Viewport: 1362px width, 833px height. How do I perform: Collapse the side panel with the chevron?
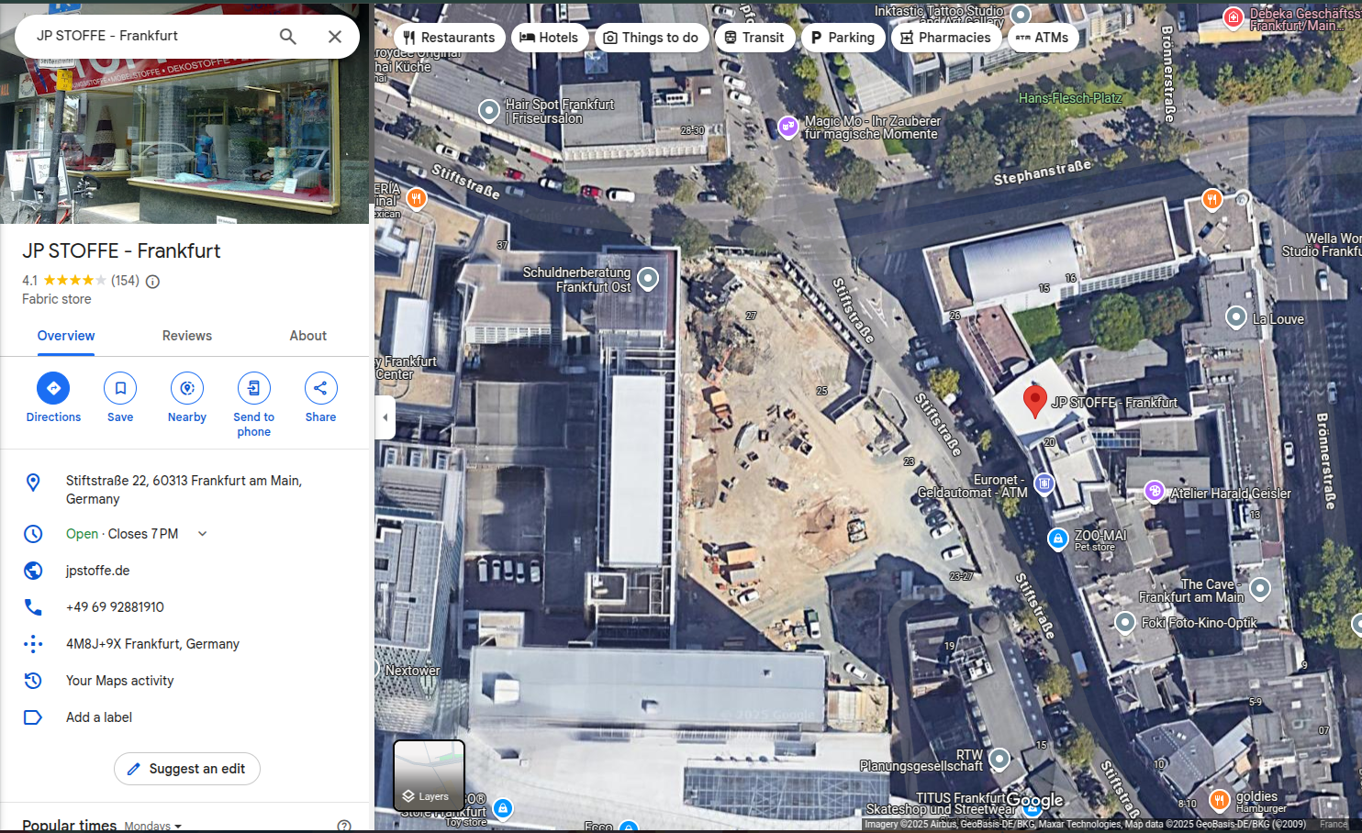click(x=385, y=417)
